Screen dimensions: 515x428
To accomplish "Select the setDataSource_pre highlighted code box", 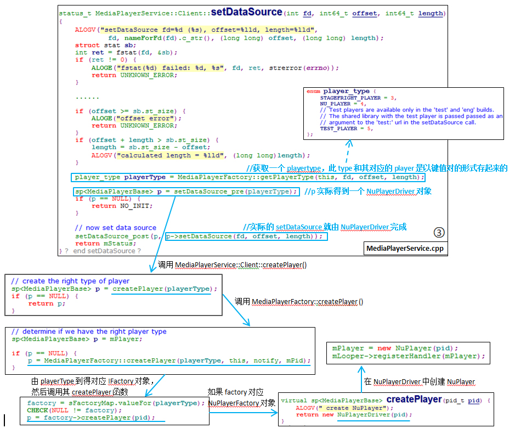I will click(186, 192).
